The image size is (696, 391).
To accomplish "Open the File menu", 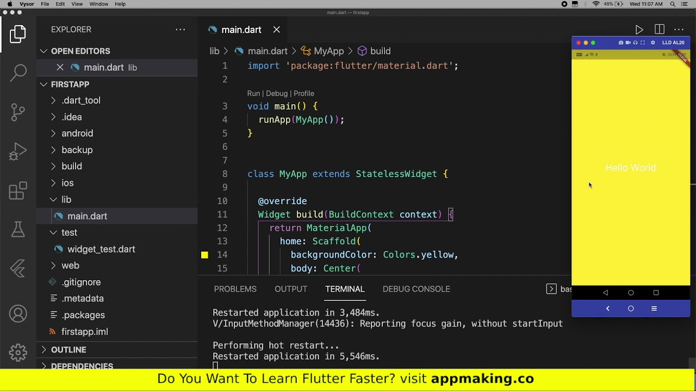I will [x=45, y=4].
